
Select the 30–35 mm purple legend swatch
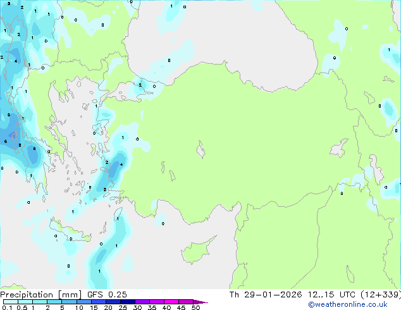[142, 302]
